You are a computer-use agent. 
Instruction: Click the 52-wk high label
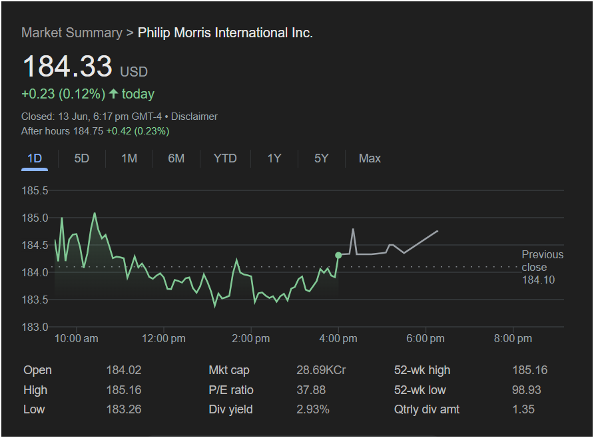click(x=422, y=370)
